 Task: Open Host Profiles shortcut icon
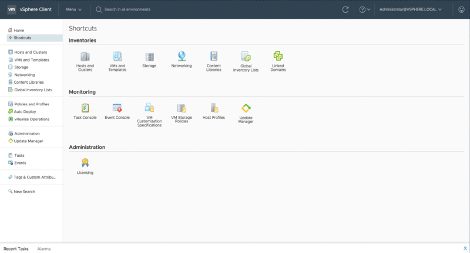click(x=214, y=108)
